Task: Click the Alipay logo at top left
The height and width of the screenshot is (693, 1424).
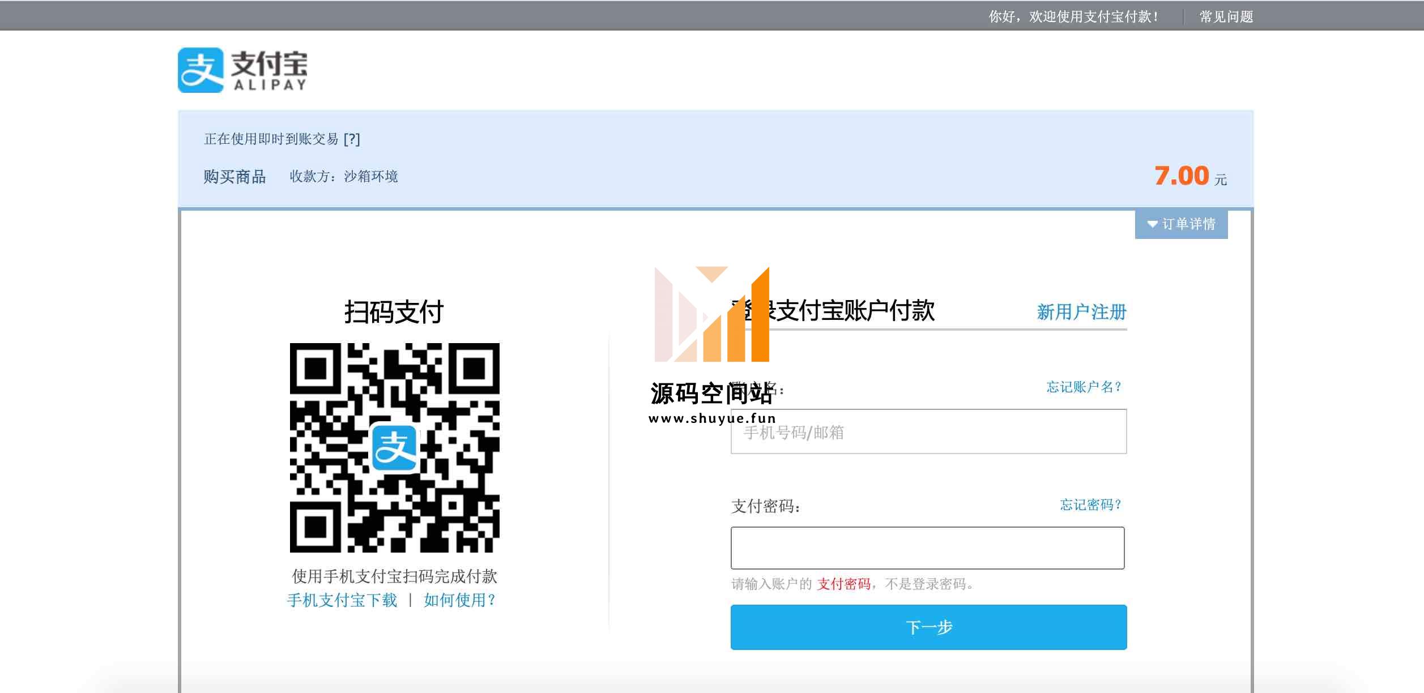Action: [242, 70]
